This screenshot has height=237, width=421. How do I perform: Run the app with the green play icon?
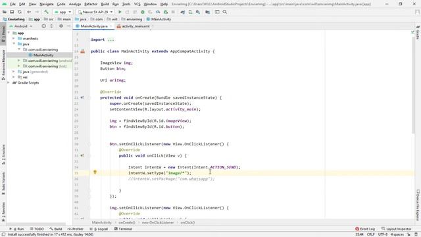pyautogui.click(x=120, y=12)
